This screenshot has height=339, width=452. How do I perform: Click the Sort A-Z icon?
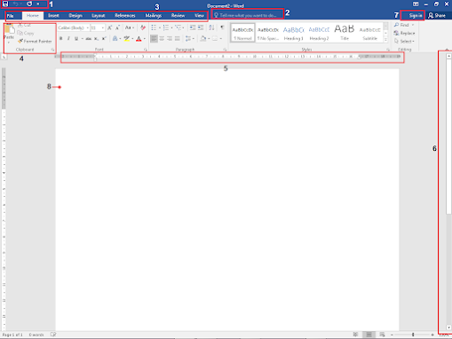pos(211,28)
